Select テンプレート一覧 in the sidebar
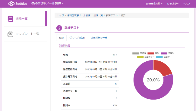 (x=26, y=34)
